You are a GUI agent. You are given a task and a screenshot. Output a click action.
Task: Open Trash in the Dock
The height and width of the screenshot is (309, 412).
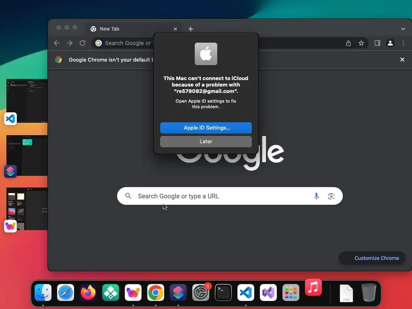369,293
